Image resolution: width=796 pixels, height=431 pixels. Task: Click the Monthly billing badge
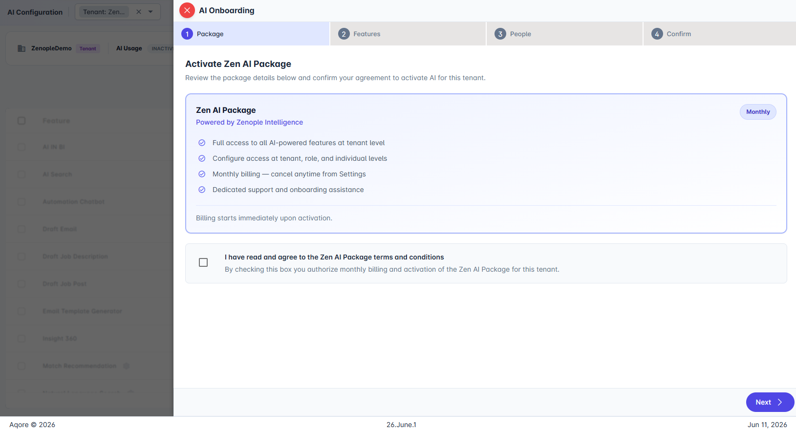click(x=758, y=112)
